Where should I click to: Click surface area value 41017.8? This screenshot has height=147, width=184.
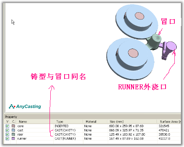[164, 139]
